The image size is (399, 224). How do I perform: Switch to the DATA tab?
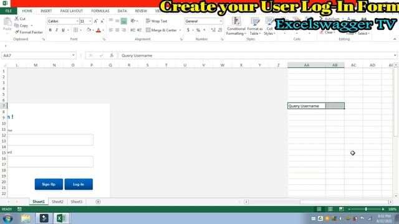122,11
